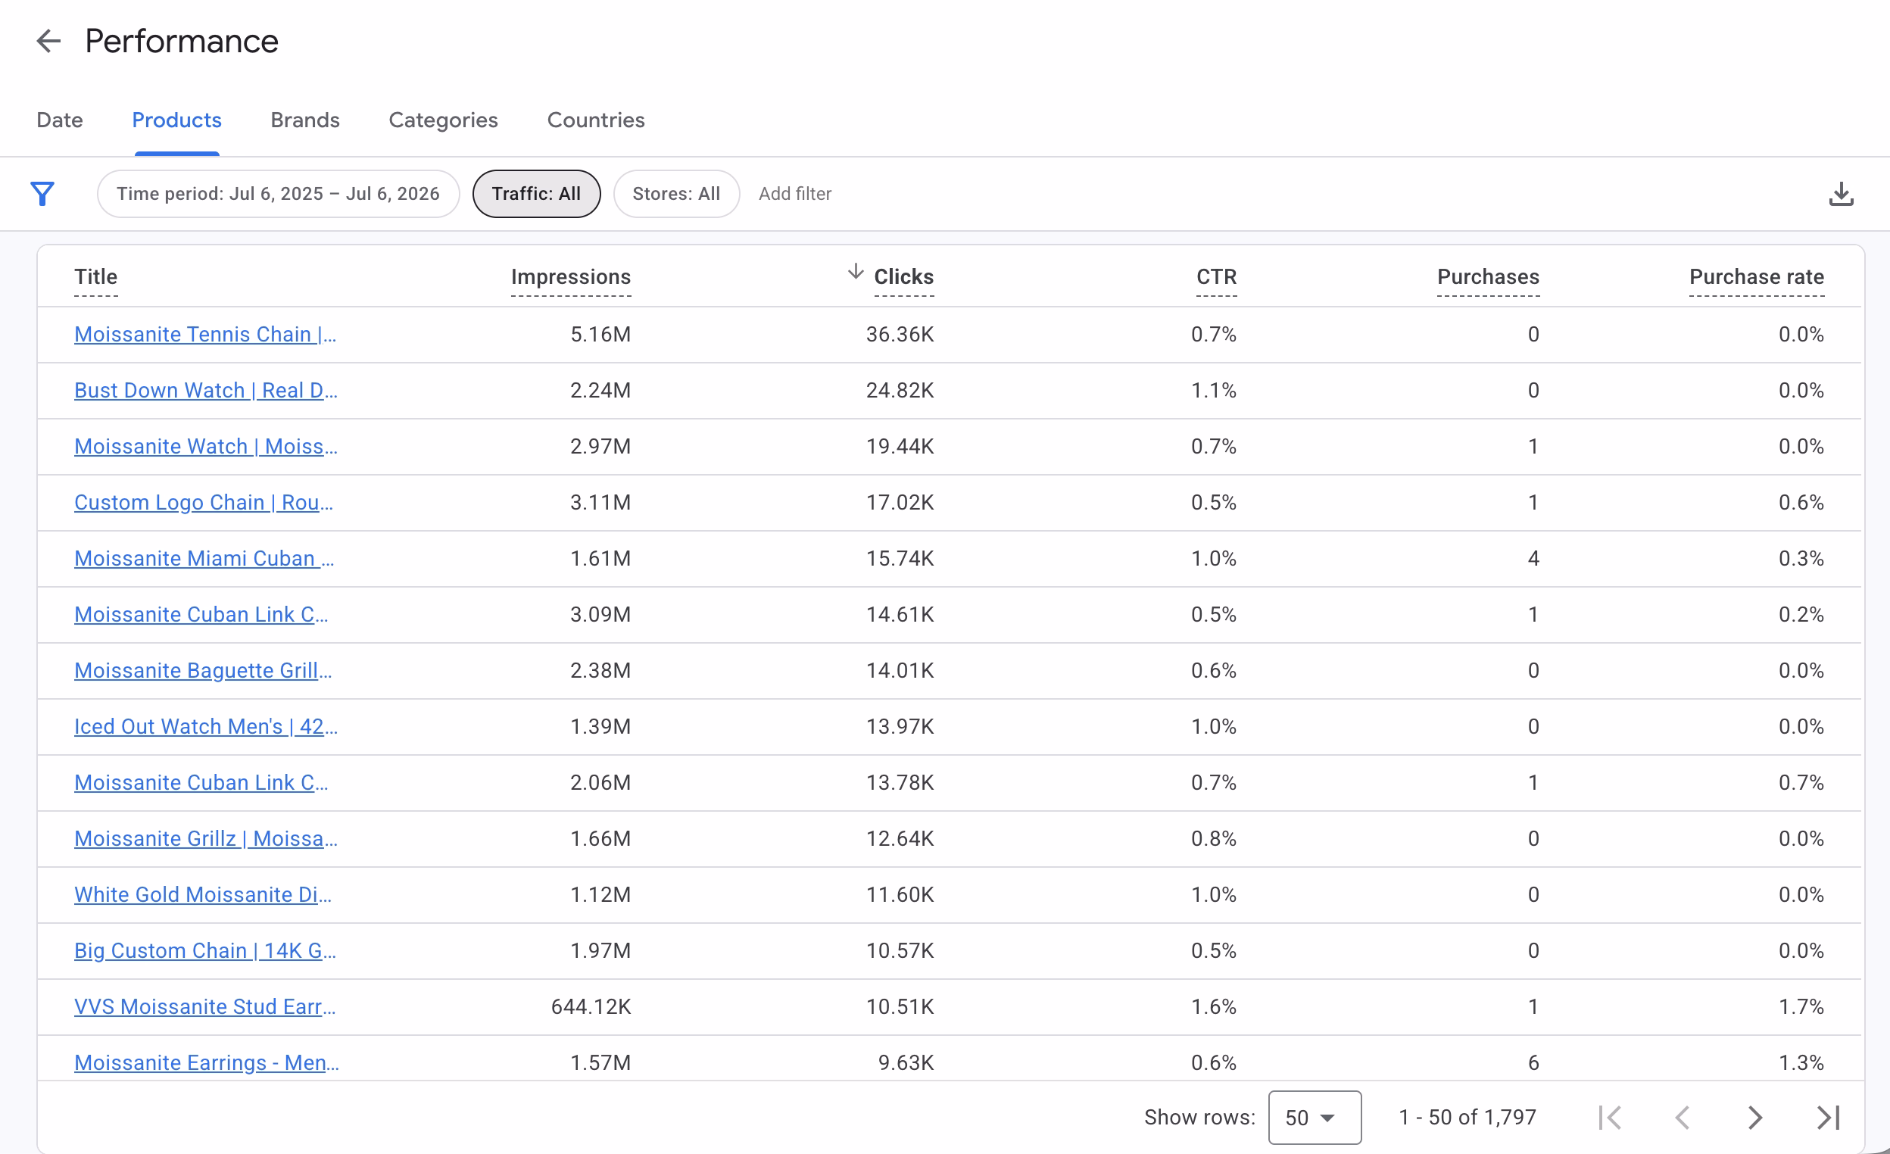
Task: Go to the previous page of results
Action: tap(1682, 1117)
